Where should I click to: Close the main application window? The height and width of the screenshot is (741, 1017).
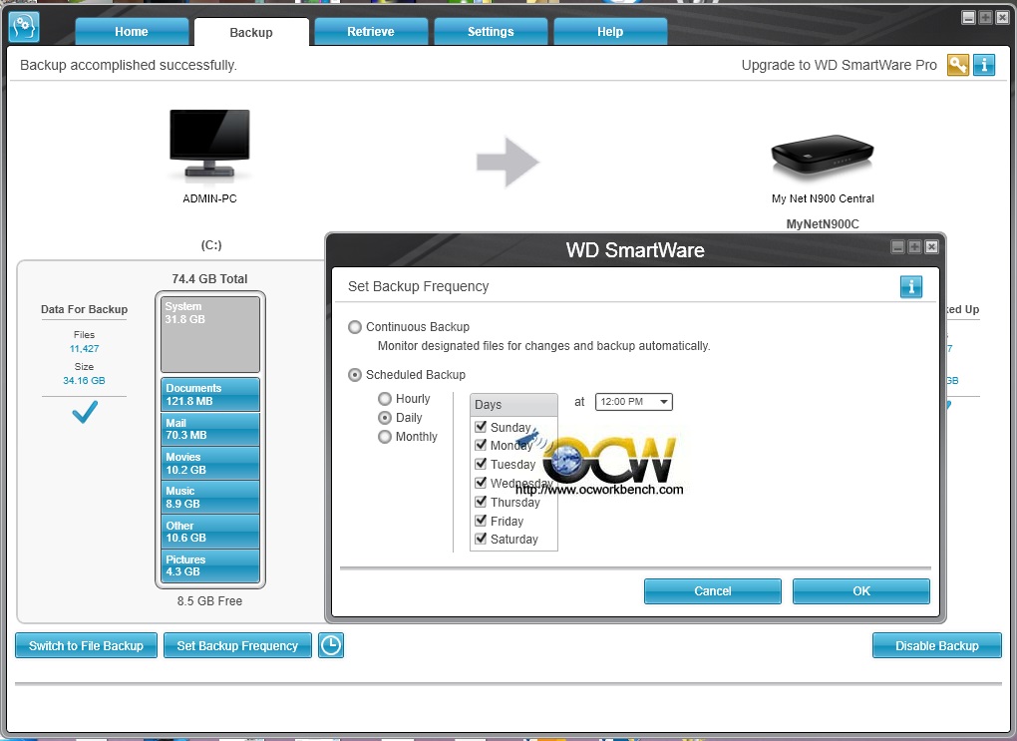coord(1002,18)
